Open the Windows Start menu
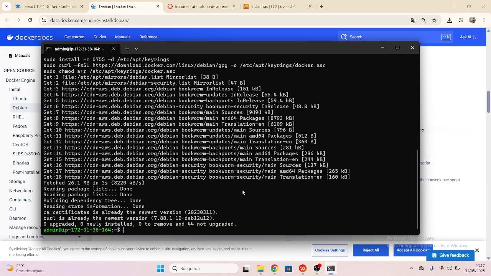The width and height of the screenshot is (491, 276). pyautogui.click(x=160, y=269)
